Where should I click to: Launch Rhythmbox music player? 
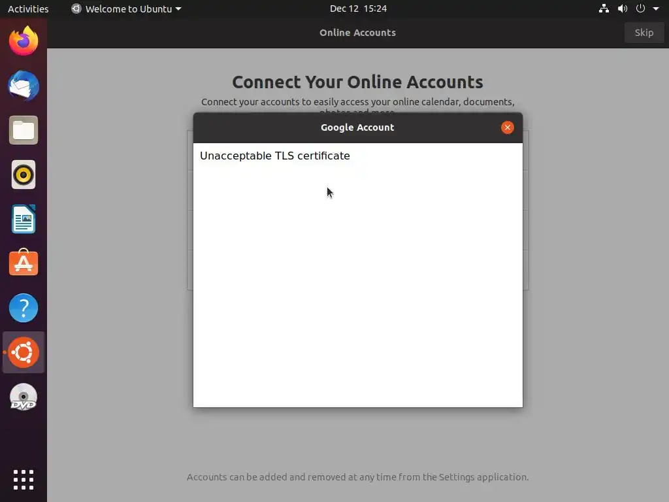24,175
